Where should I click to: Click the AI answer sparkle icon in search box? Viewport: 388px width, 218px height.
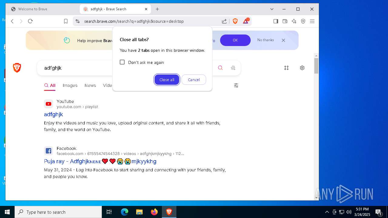point(233,68)
